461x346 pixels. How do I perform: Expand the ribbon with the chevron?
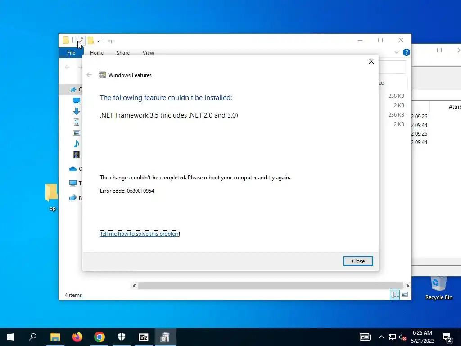point(396,52)
